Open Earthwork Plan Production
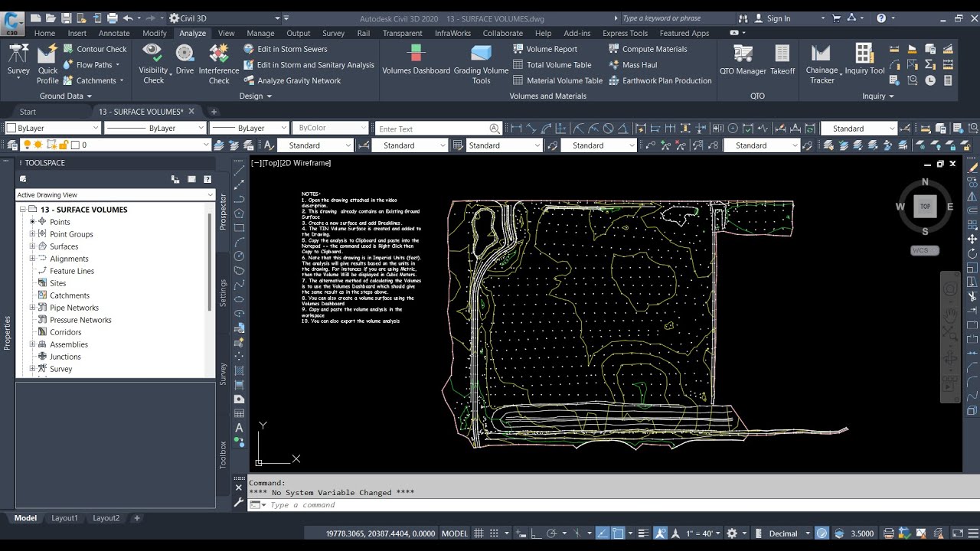Screen dimensions: 980x551 pyautogui.click(x=660, y=80)
